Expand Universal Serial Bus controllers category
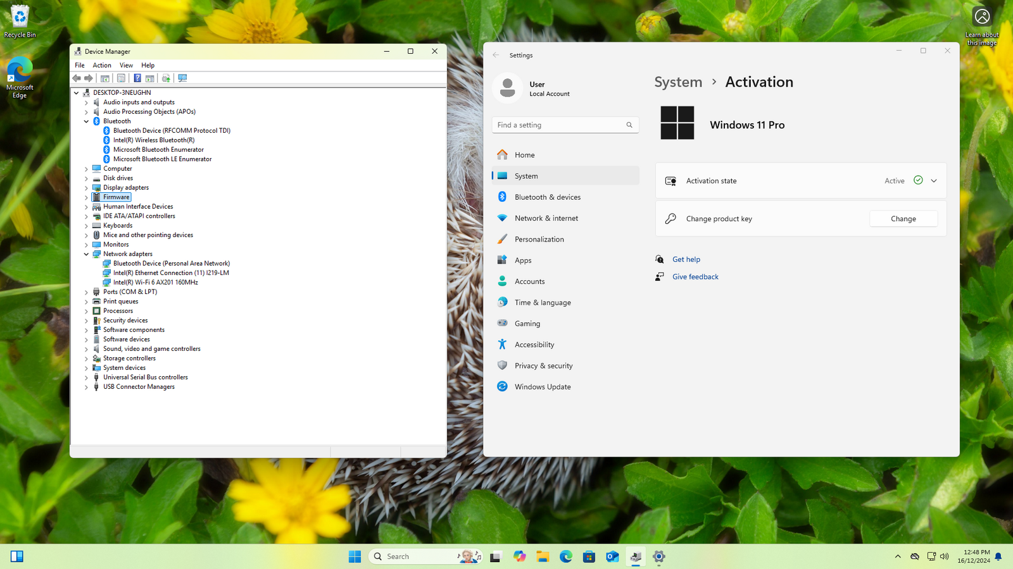The width and height of the screenshot is (1013, 569). [x=86, y=377]
